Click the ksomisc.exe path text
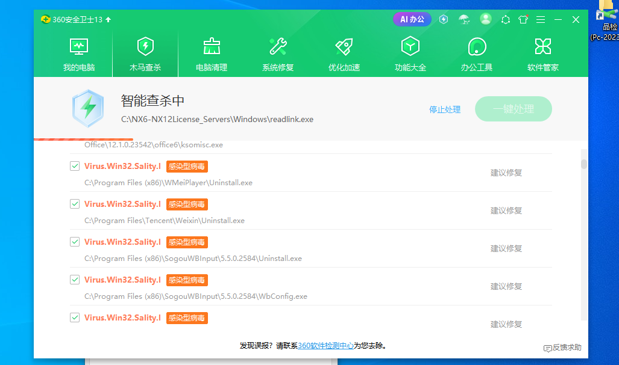This screenshot has width=619, height=365. 154,144
